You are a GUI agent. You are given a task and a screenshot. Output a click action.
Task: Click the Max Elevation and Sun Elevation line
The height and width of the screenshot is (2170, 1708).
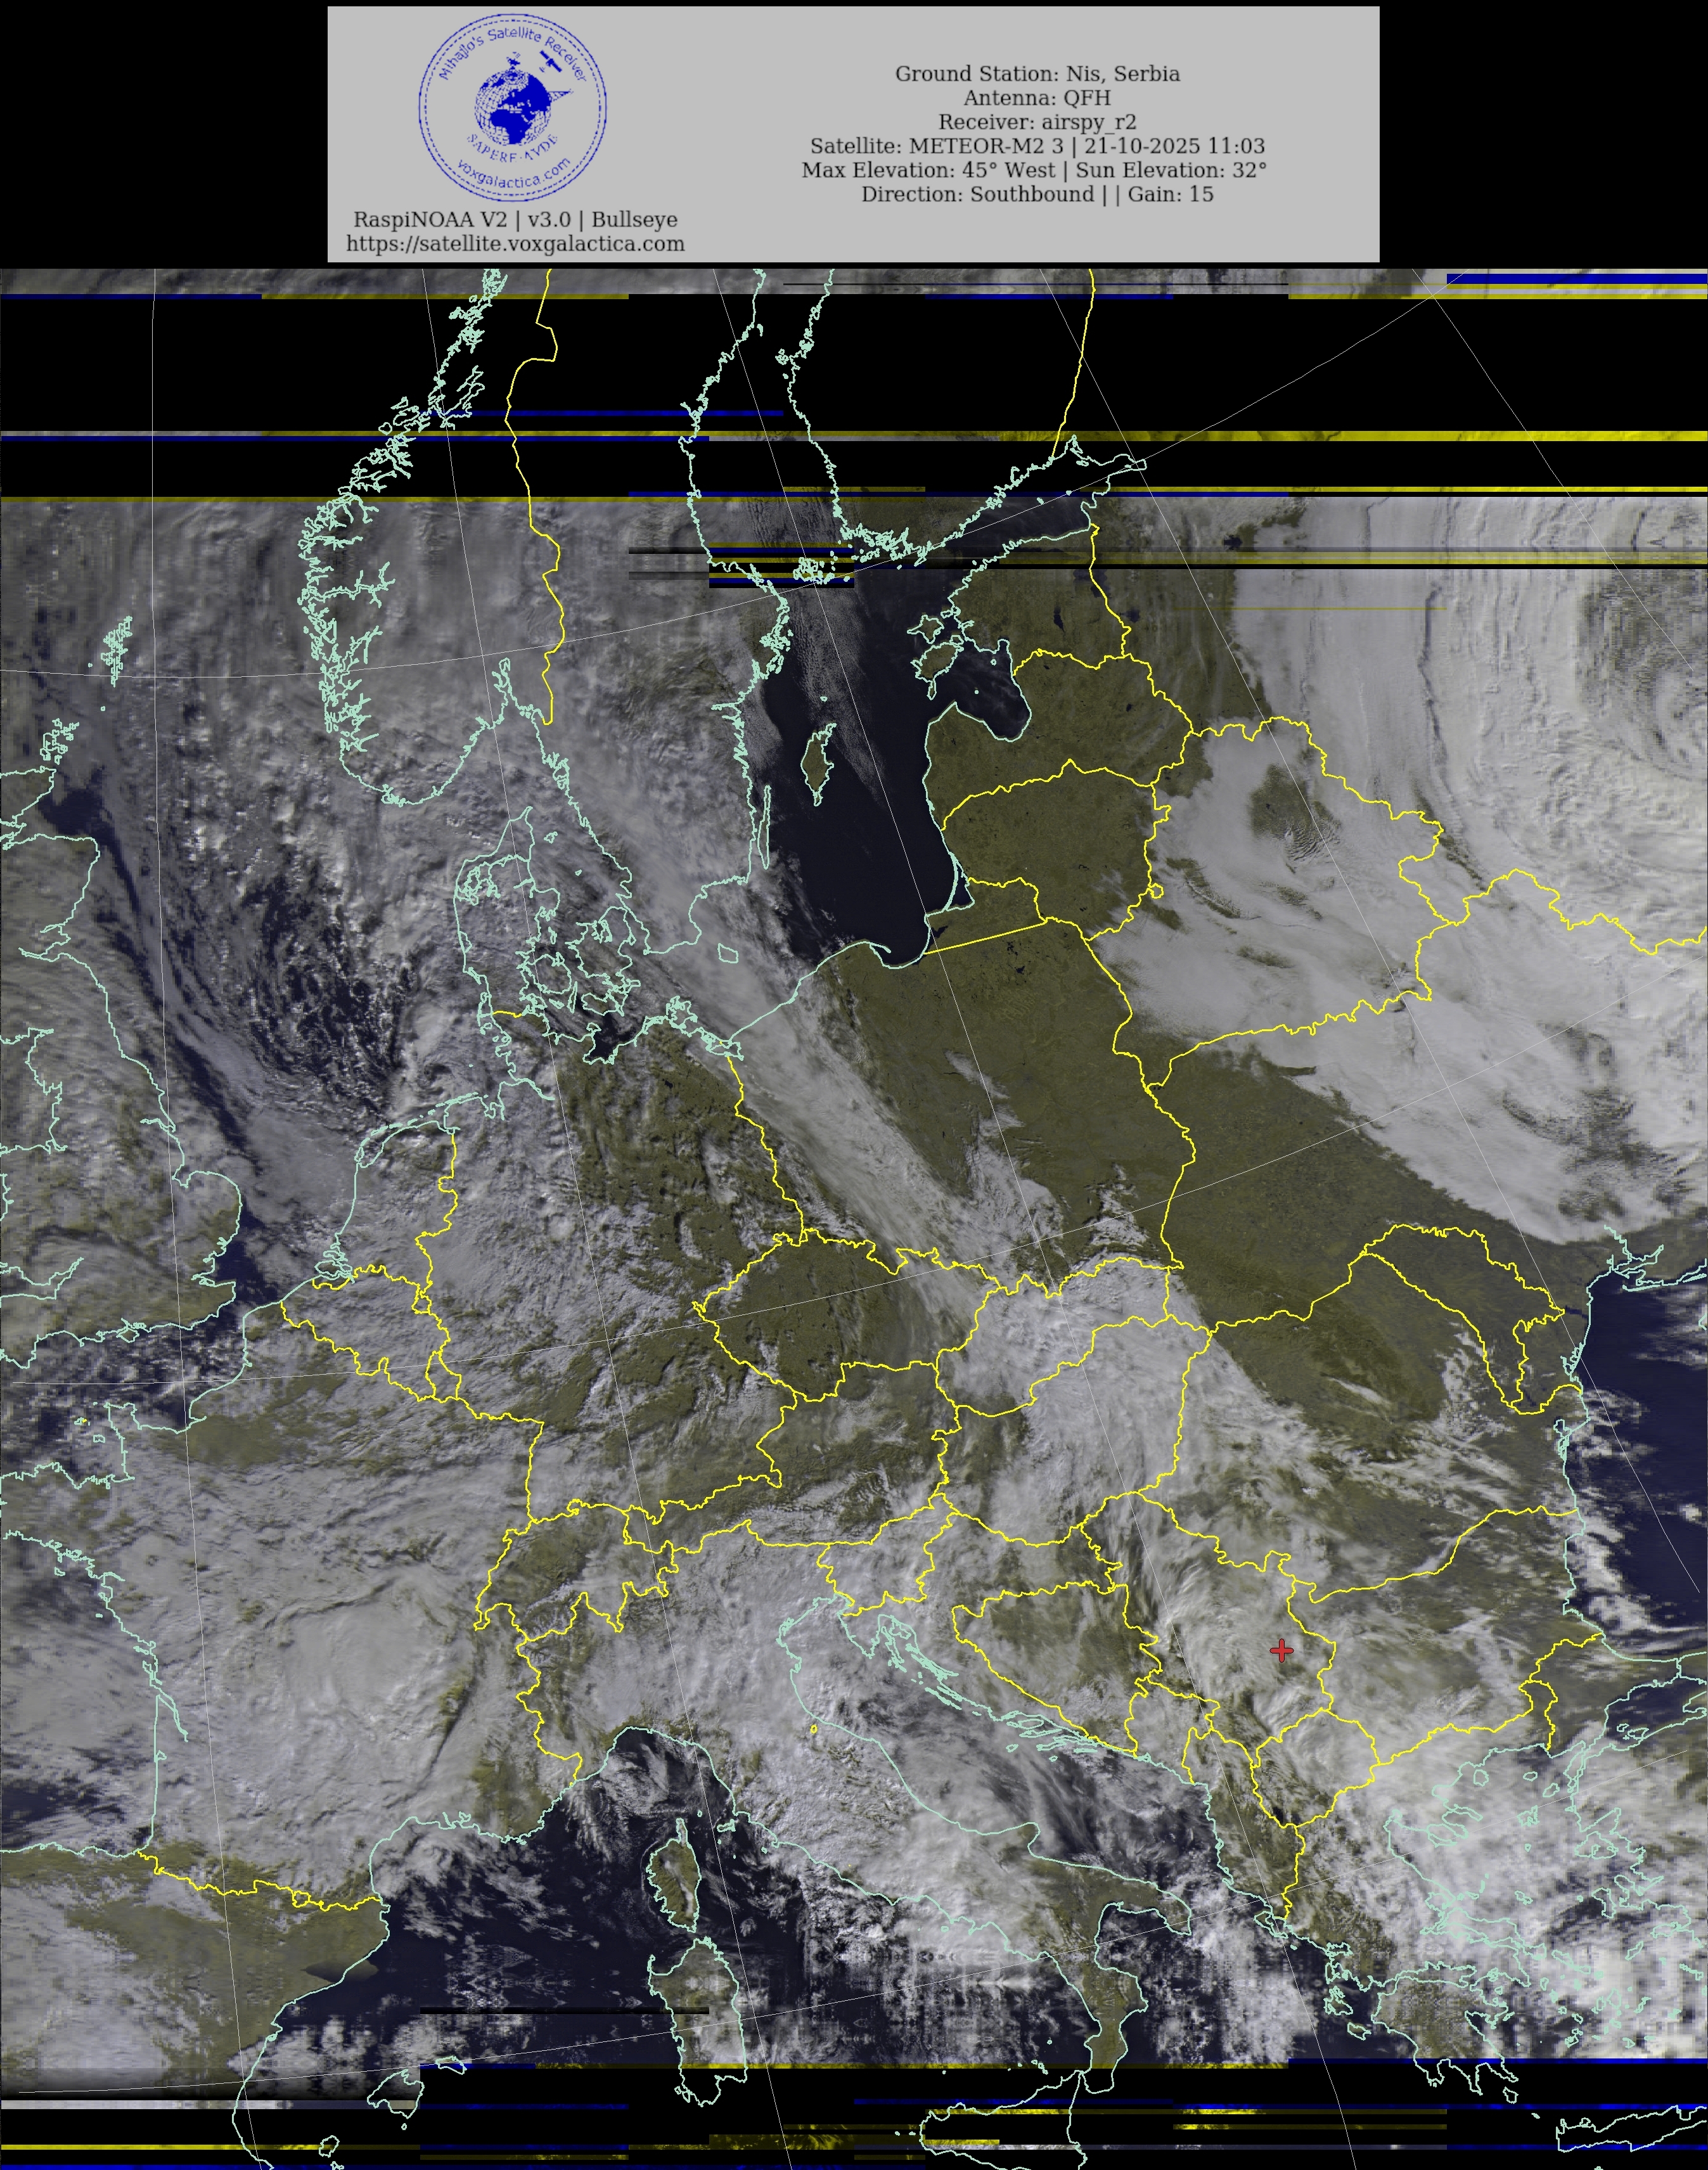[x=1033, y=170]
